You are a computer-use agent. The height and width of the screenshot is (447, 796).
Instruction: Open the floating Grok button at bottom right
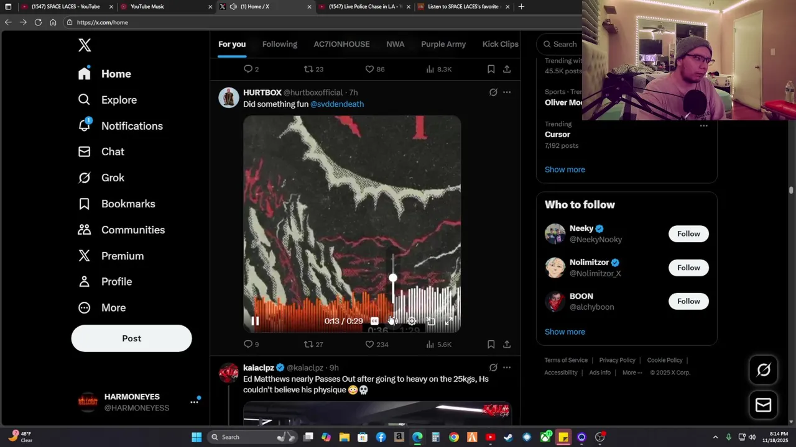click(764, 370)
